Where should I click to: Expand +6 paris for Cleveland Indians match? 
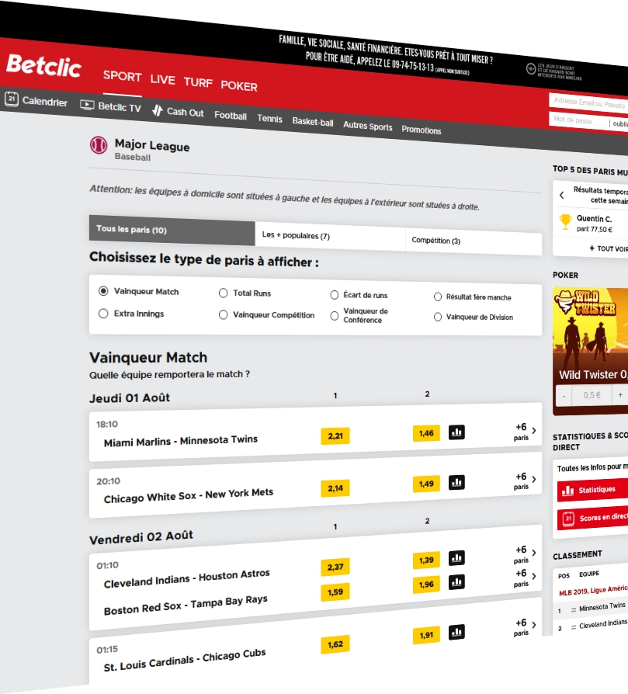point(526,554)
